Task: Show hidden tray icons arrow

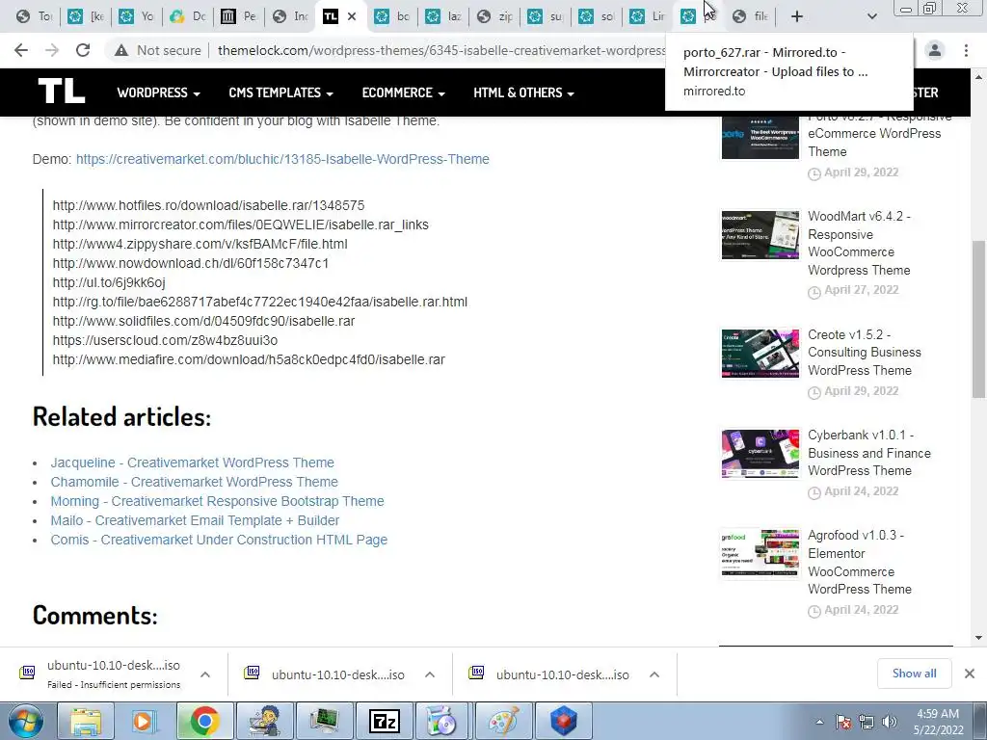Action: coord(819,722)
